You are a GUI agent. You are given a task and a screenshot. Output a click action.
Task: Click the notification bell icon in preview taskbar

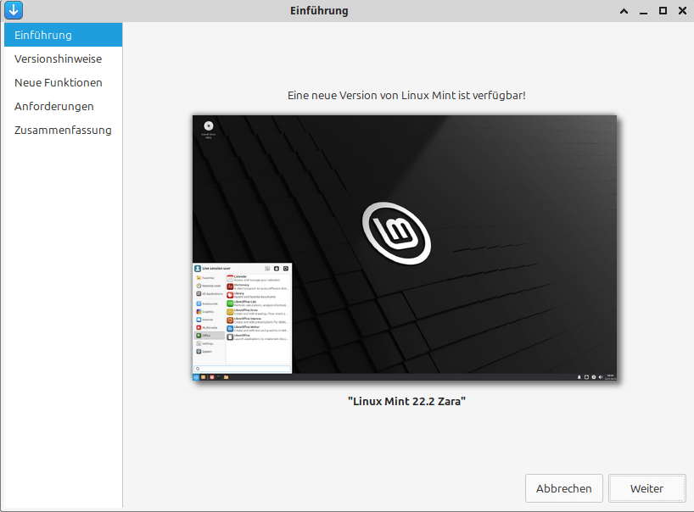coord(579,376)
